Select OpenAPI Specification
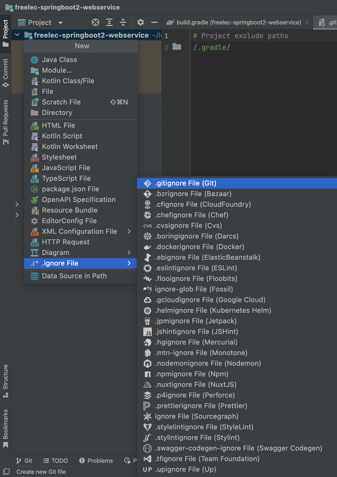Viewport: 337px width, 477px height. 81,200
